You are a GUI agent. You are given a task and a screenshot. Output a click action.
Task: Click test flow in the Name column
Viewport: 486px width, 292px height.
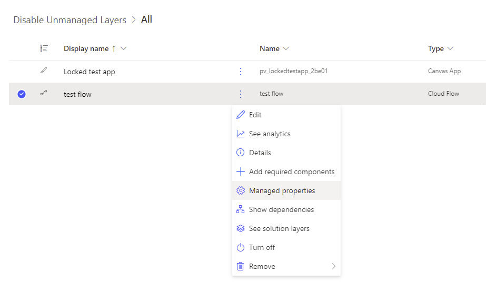(x=272, y=94)
